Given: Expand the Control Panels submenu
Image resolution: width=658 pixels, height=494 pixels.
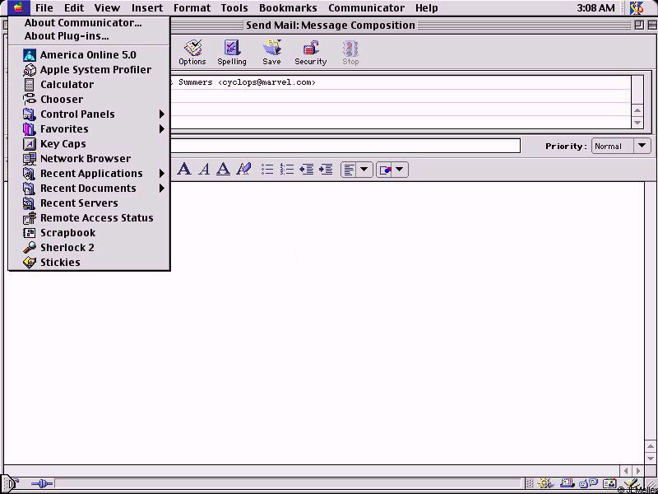Looking at the screenshot, I should point(89,114).
